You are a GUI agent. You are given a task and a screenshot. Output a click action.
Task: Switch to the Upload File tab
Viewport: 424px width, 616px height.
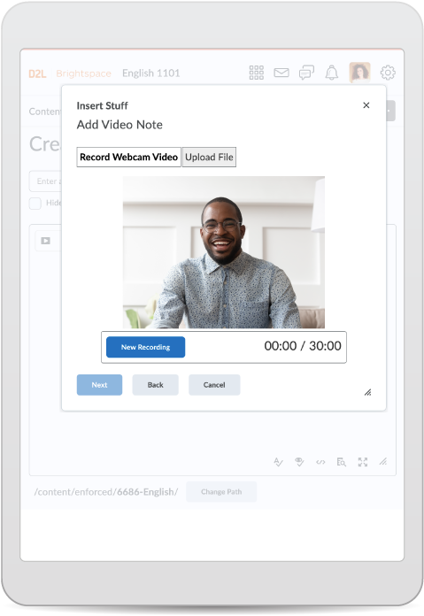coord(209,158)
